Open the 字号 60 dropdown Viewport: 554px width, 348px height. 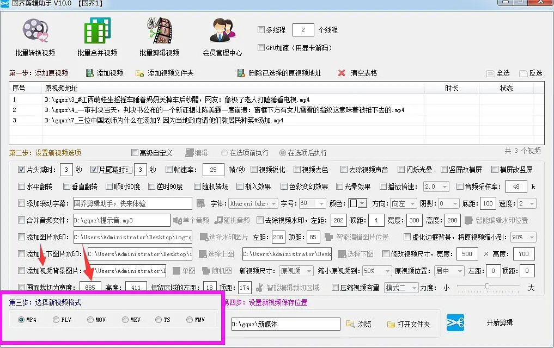pyautogui.click(x=312, y=203)
